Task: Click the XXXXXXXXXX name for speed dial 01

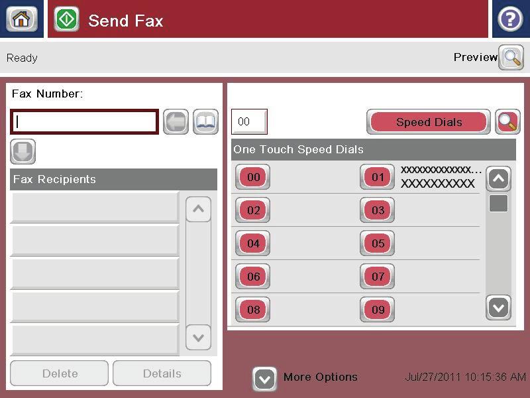Action: tap(438, 184)
